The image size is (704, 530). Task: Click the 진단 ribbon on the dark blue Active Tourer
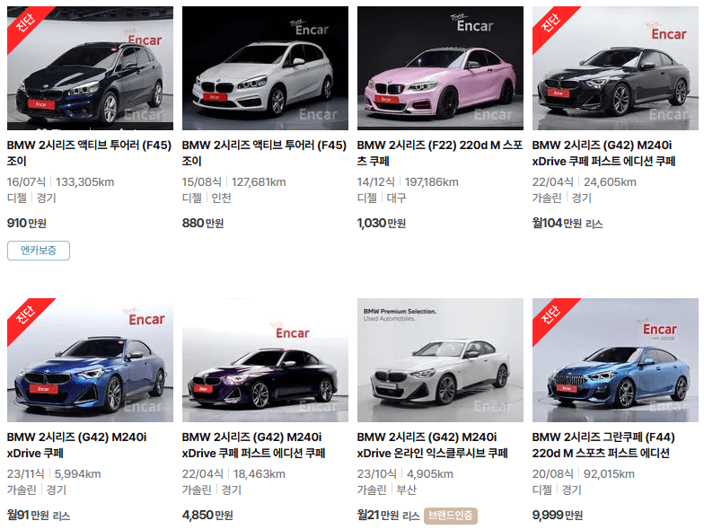click(x=25, y=23)
